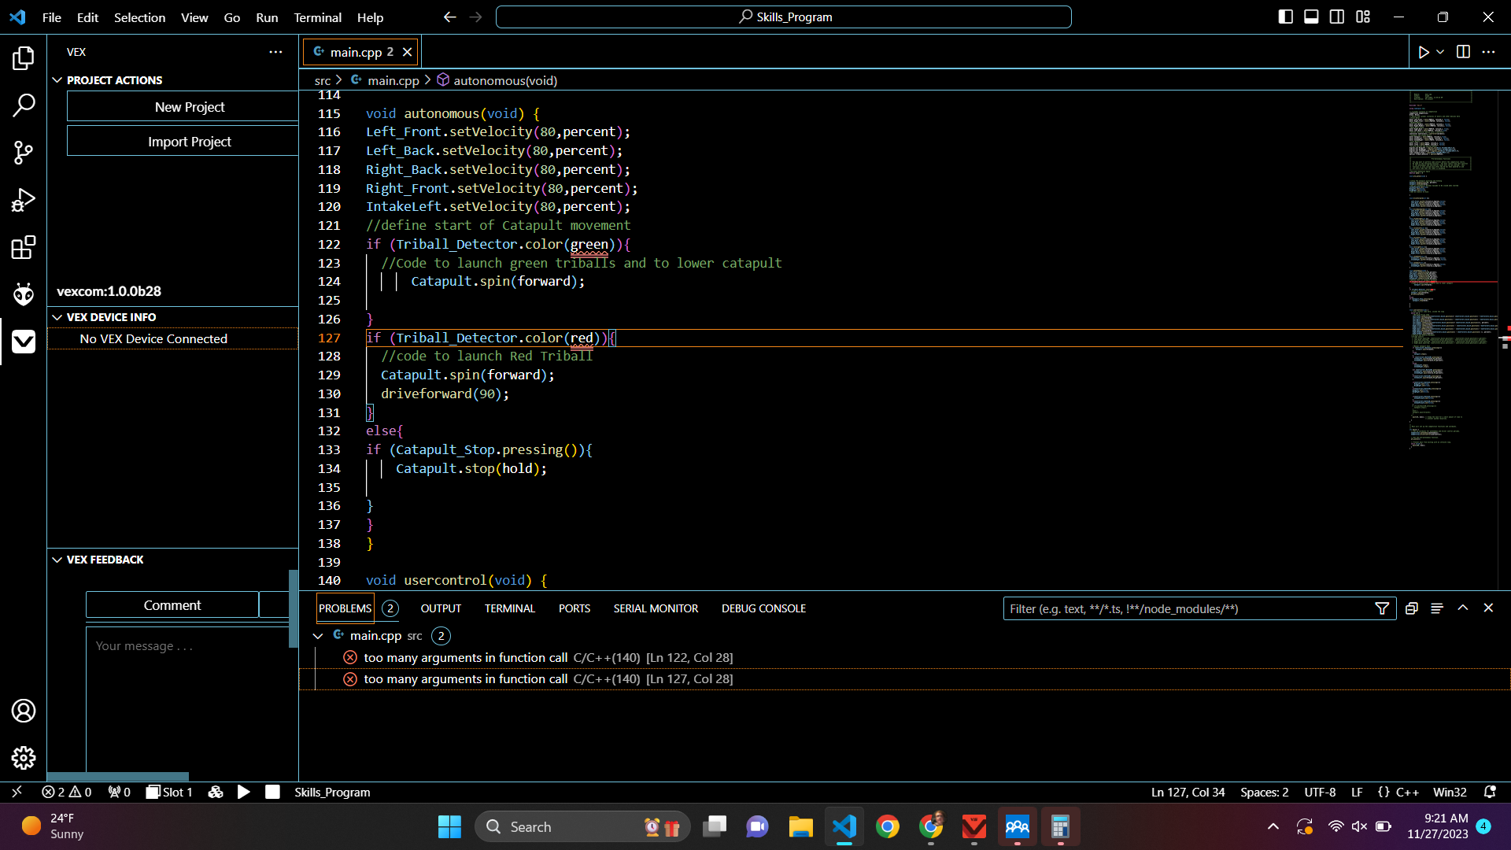This screenshot has width=1511, height=850.
Task: Click the New Project button
Action: click(190, 107)
